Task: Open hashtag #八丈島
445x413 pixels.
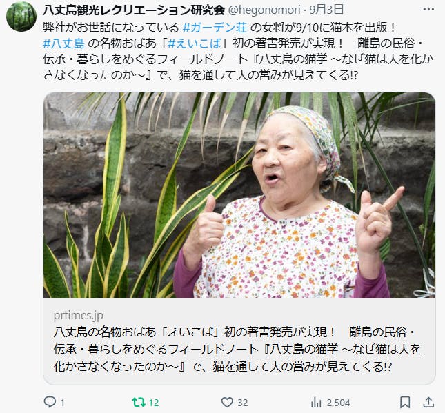Action: point(64,43)
